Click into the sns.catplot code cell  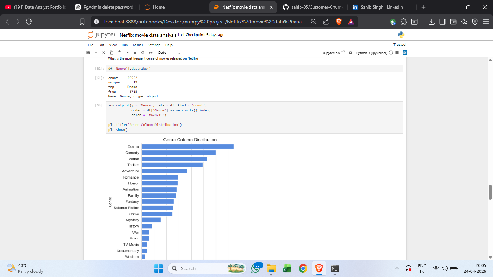tap(254, 118)
